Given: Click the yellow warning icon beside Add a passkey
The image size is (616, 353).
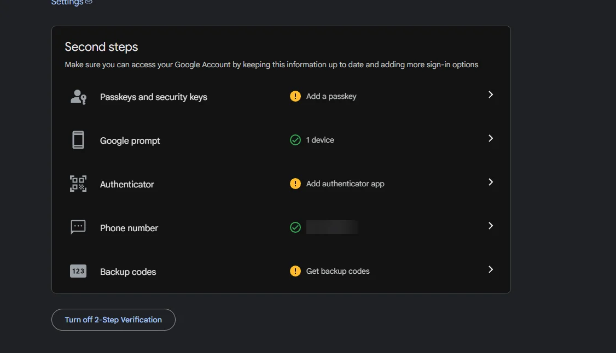Looking at the screenshot, I should coord(295,96).
